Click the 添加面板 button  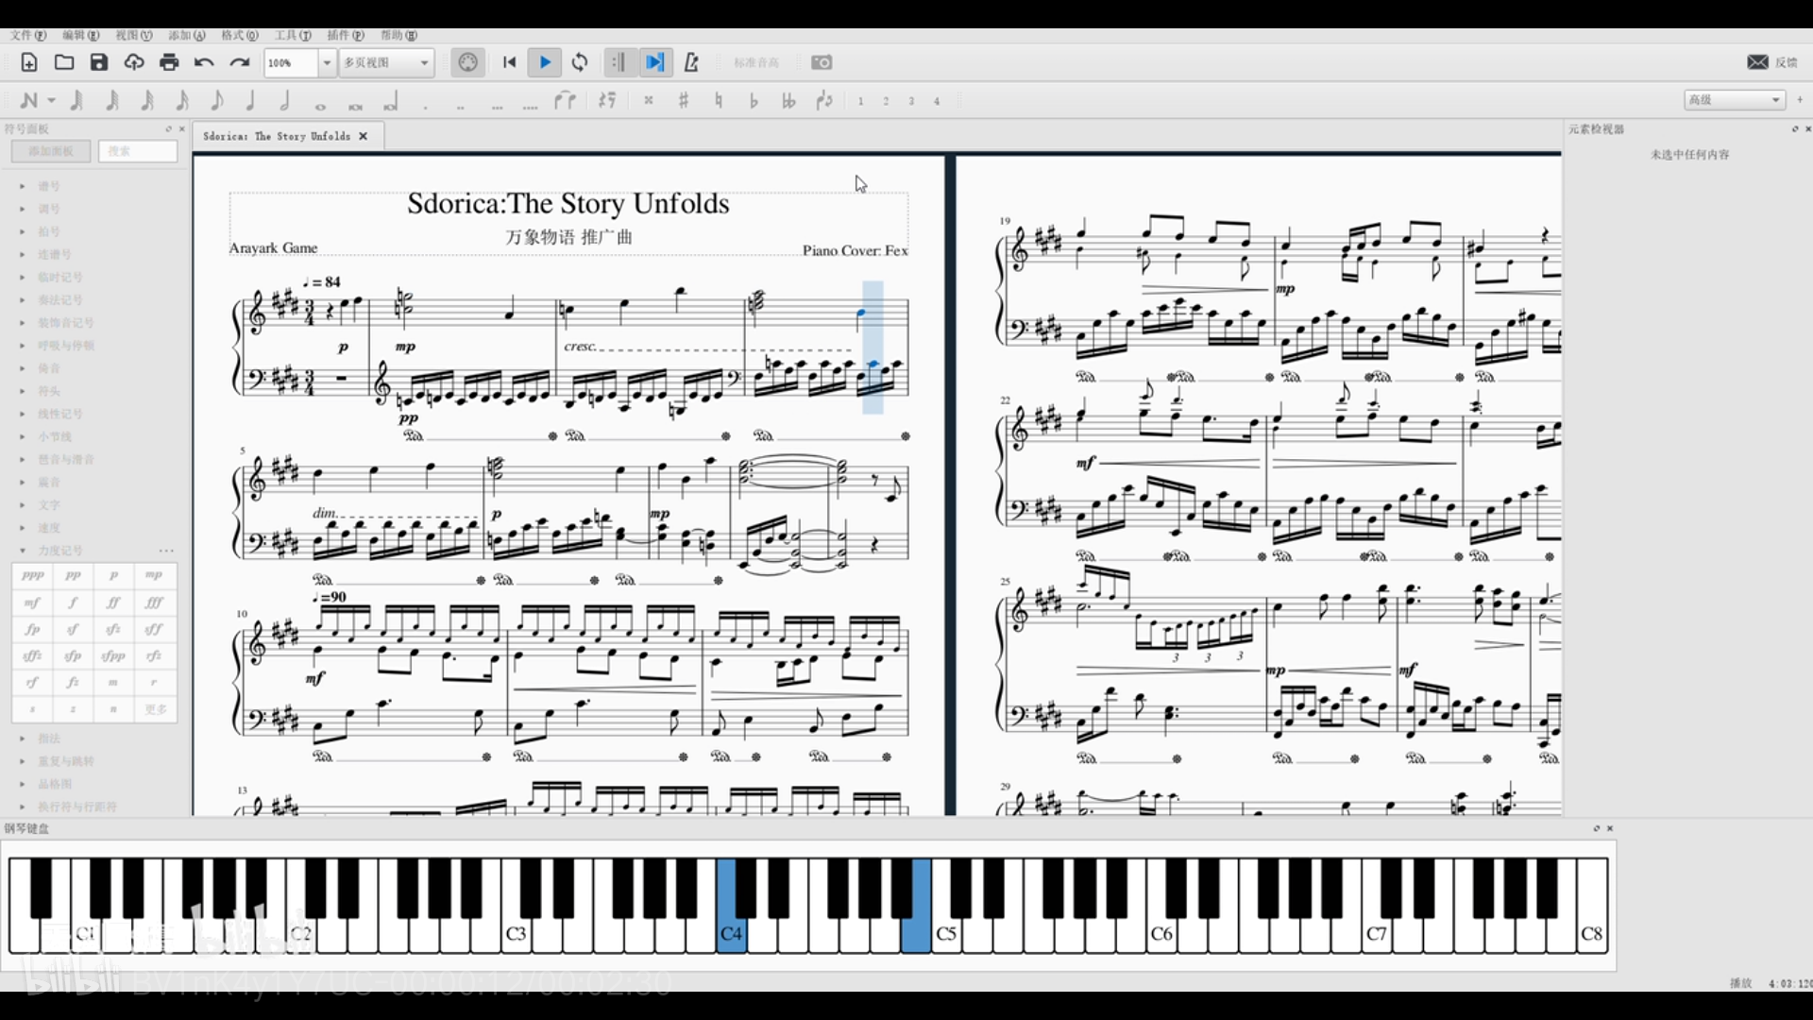[x=51, y=151]
